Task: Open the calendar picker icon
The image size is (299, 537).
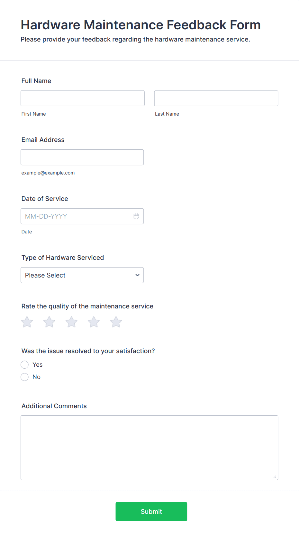Action: coord(136,216)
